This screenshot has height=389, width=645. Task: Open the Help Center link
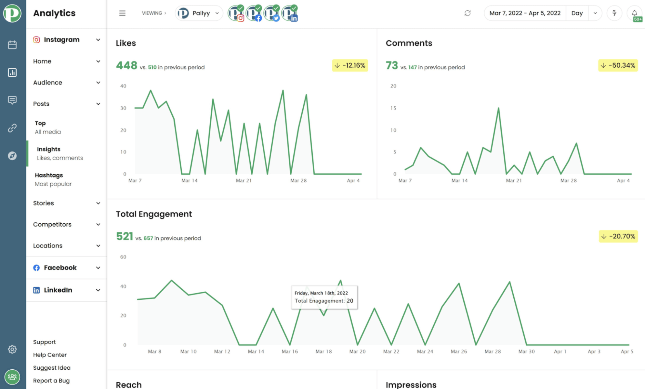[50, 355]
